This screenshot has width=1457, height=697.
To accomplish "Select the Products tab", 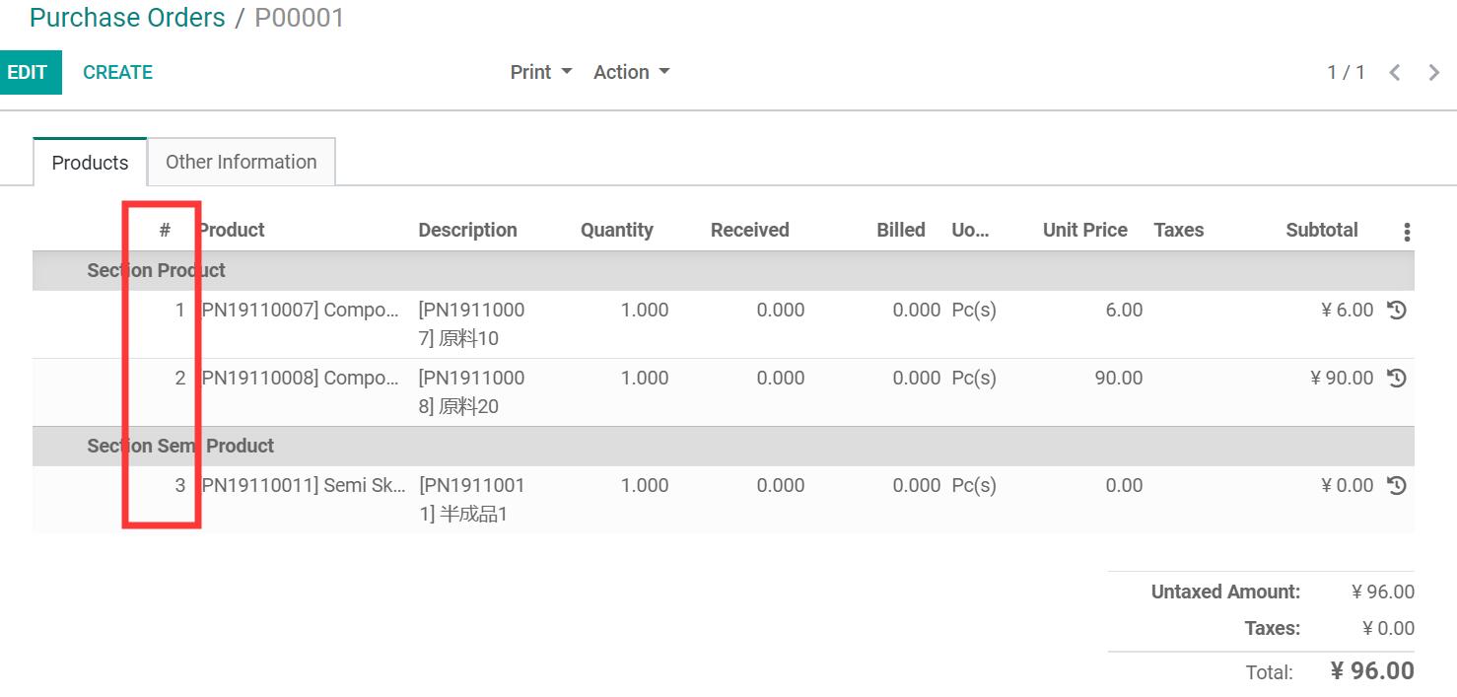I will (x=89, y=162).
